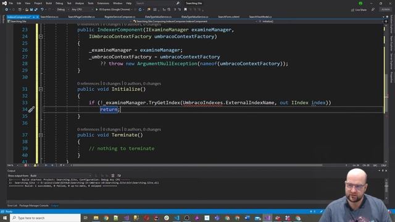Start IIS Express (Google Chrome) run button
This screenshot has width=395, height=222.
pyautogui.click(x=113, y=10)
